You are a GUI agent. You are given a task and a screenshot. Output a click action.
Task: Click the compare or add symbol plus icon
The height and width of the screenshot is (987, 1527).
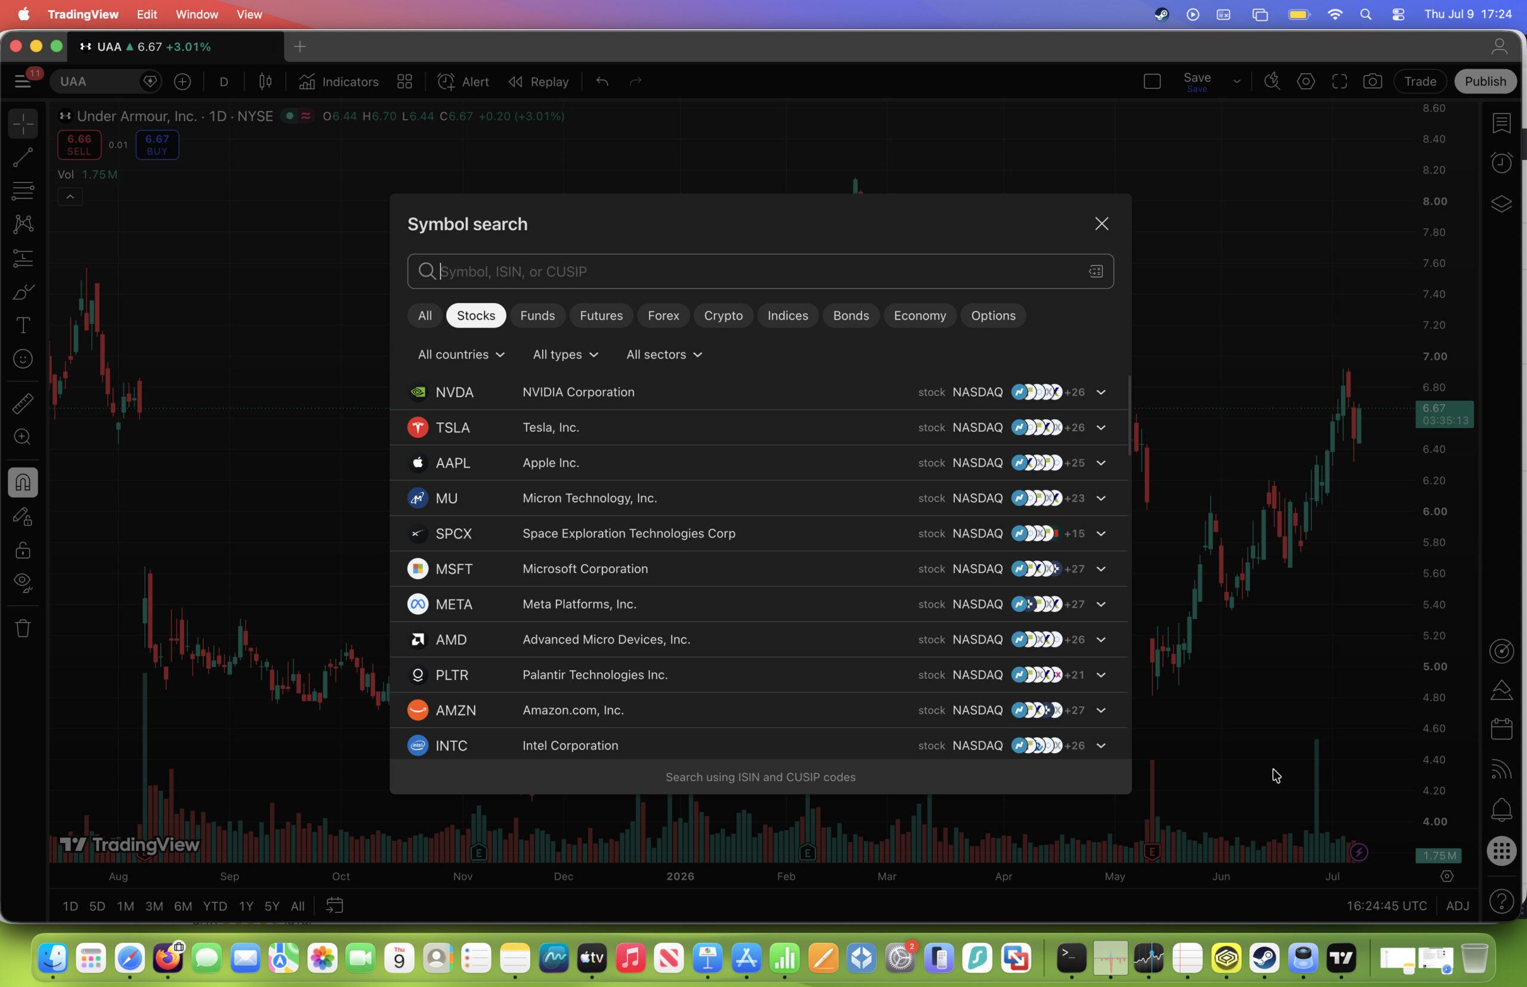(x=183, y=81)
